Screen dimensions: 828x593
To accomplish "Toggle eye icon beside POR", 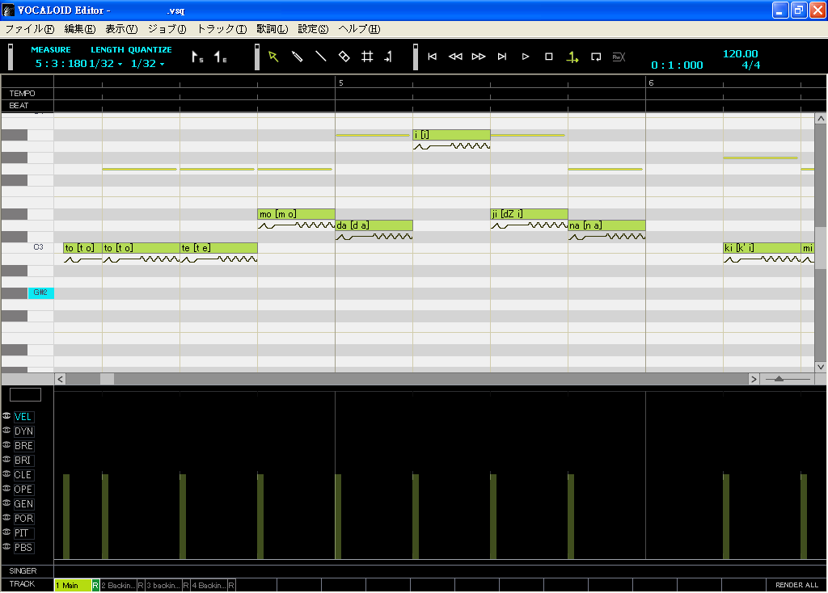I will (x=6, y=518).
